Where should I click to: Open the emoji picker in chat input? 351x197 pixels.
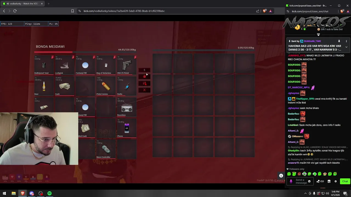pyautogui.click(x=309, y=181)
